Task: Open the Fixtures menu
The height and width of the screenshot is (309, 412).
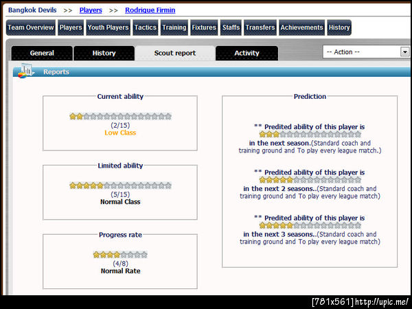Action: click(x=204, y=27)
